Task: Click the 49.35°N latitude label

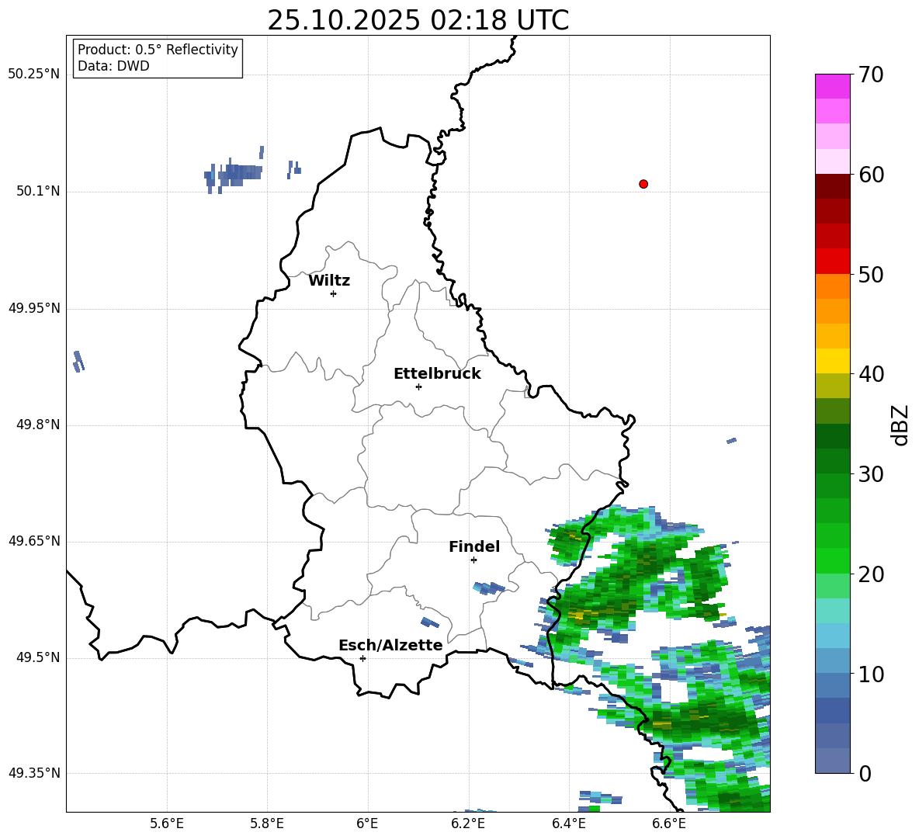Action: (34, 773)
